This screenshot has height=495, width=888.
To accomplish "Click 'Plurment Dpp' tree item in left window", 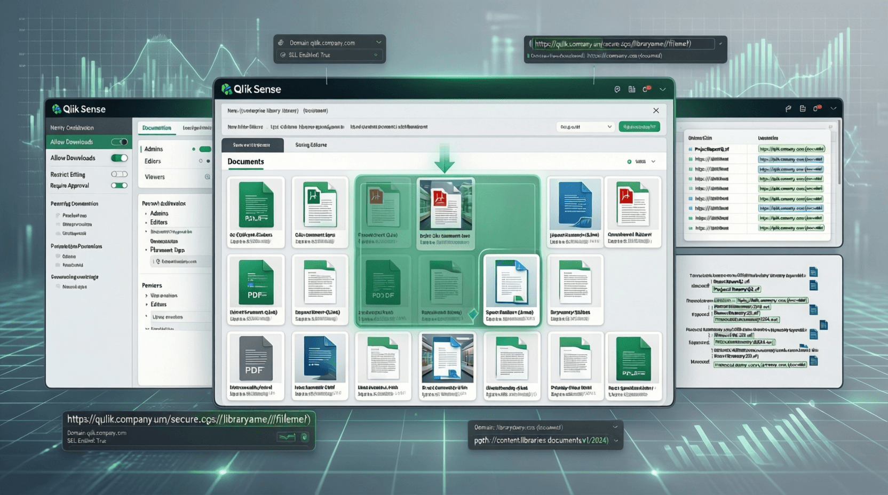I will tap(167, 250).
